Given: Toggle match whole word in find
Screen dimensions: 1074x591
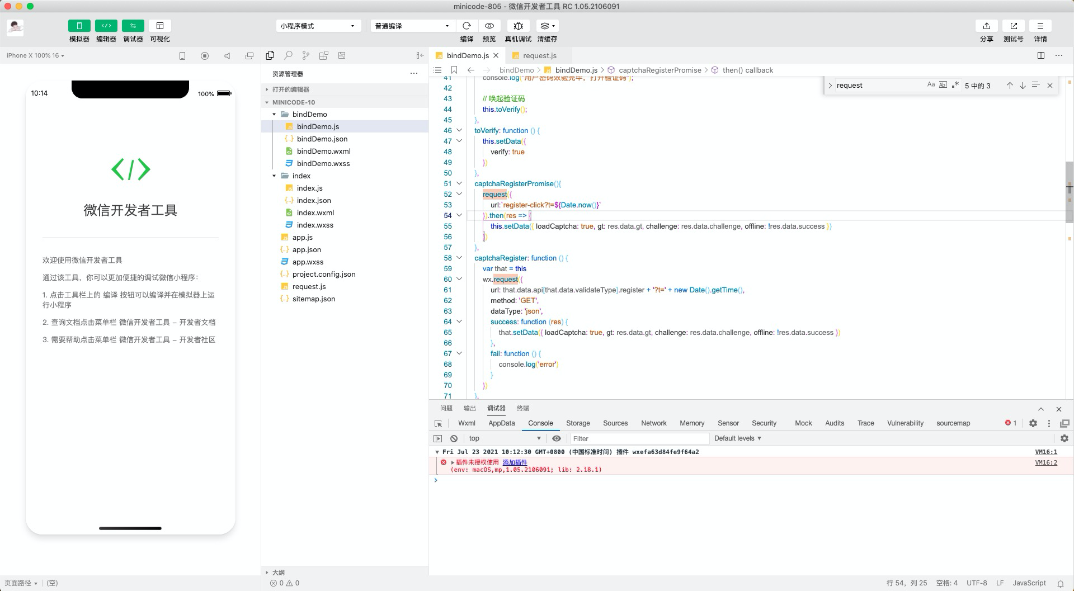Looking at the screenshot, I should (x=943, y=85).
